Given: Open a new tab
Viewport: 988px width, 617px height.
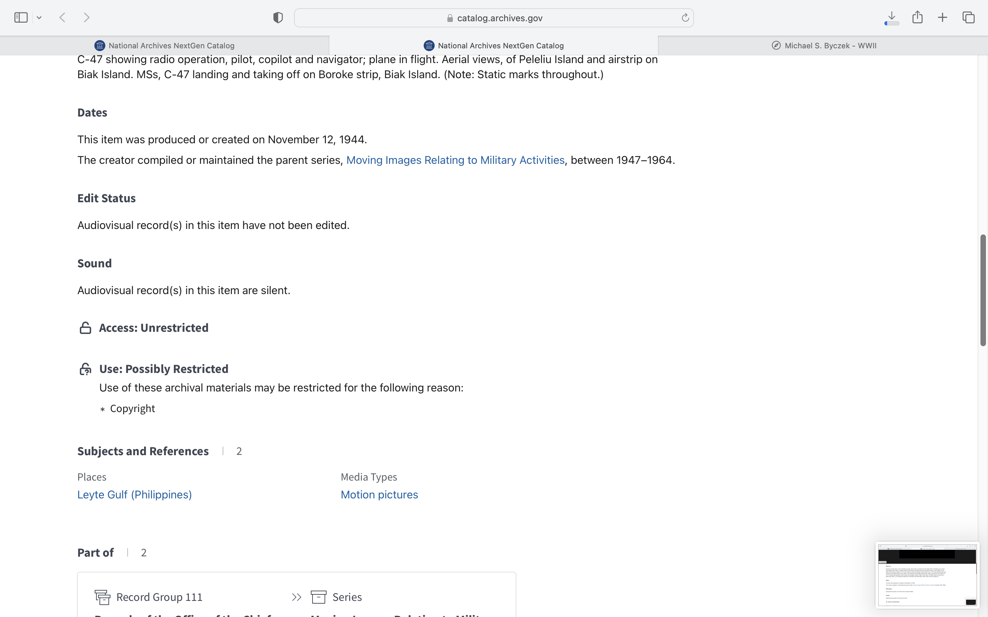Looking at the screenshot, I should pyautogui.click(x=943, y=17).
